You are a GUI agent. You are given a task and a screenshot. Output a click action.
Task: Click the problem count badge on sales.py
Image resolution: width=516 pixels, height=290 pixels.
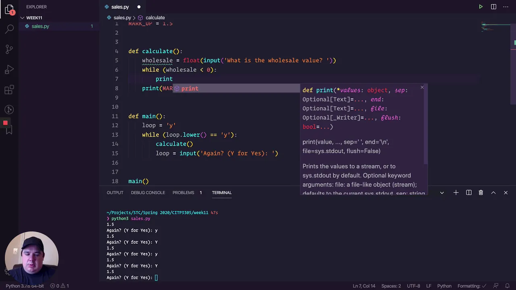click(x=92, y=26)
